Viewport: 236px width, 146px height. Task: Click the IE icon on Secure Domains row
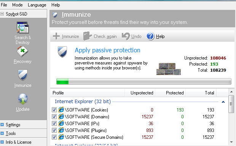coord(61,137)
